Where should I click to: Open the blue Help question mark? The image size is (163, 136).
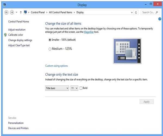point(160,19)
